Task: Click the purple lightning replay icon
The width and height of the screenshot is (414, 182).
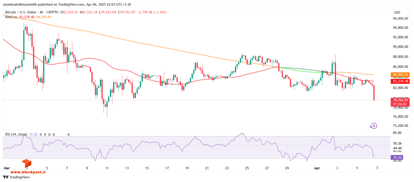Action: point(373,126)
